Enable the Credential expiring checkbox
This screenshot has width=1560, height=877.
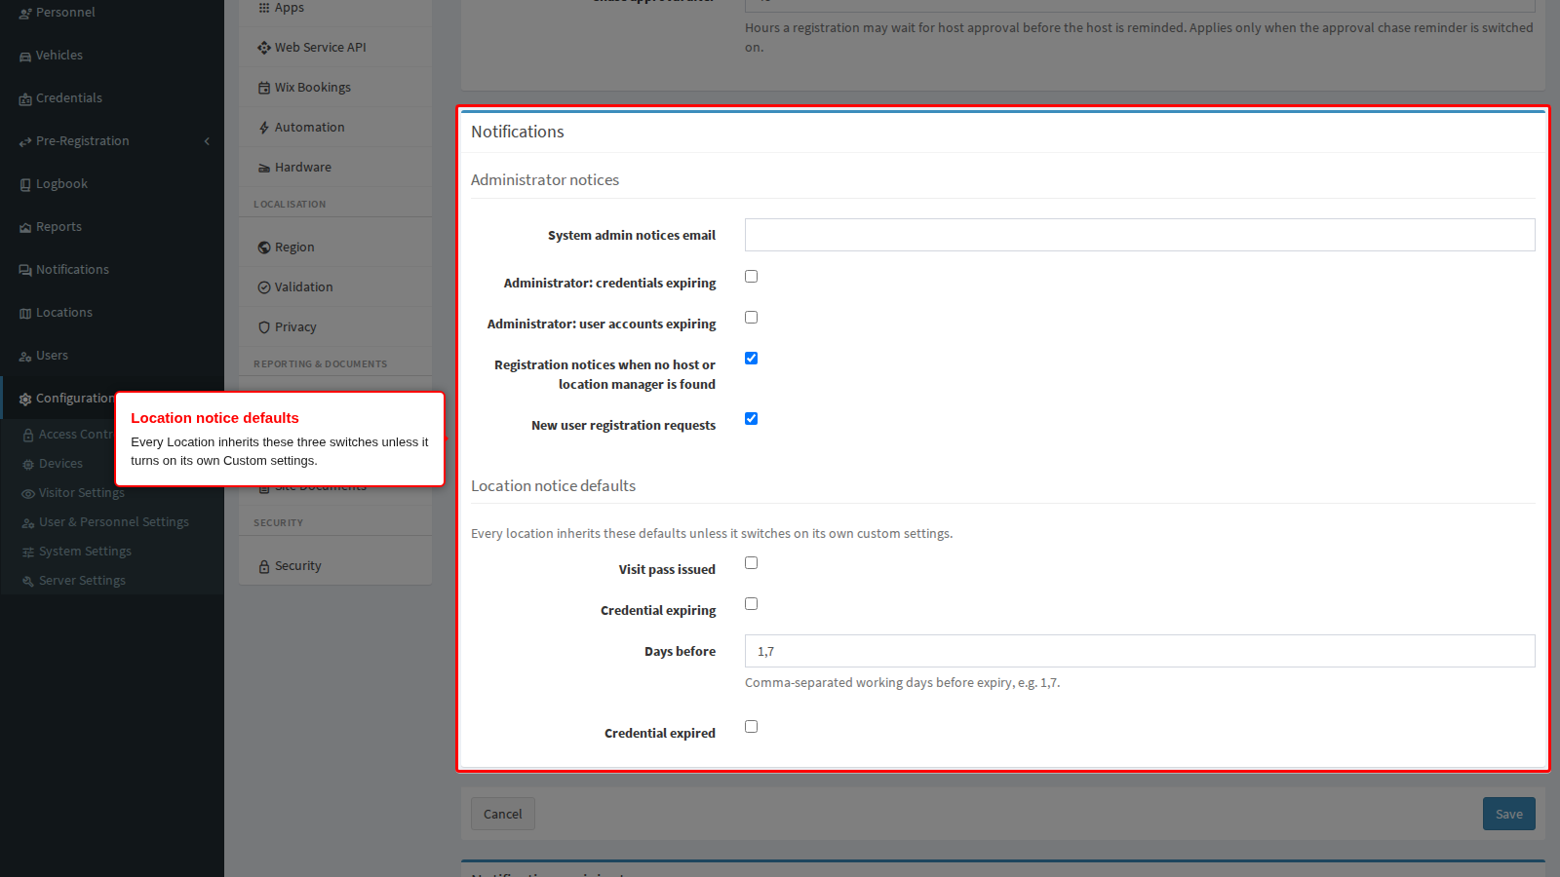[x=751, y=604]
